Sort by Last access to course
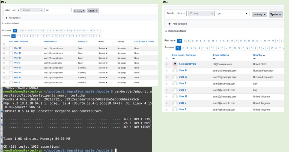This screenshot has width=289, height=152. [144, 41]
